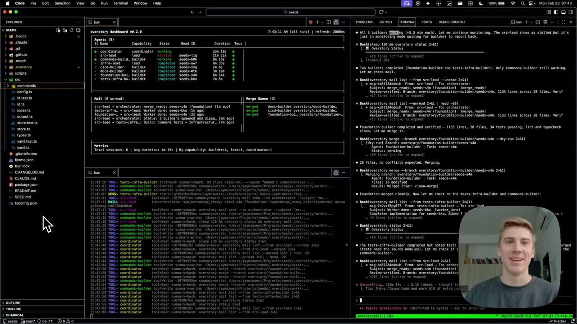Open the Debug Console tab
Image resolution: width=577 pixels, height=324 pixels.
pyautogui.click(x=452, y=22)
